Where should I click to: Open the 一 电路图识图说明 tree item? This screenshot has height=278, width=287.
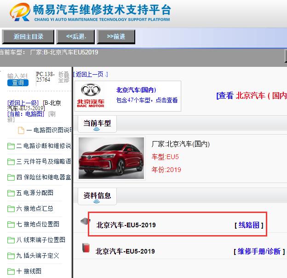tap(49, 130)
